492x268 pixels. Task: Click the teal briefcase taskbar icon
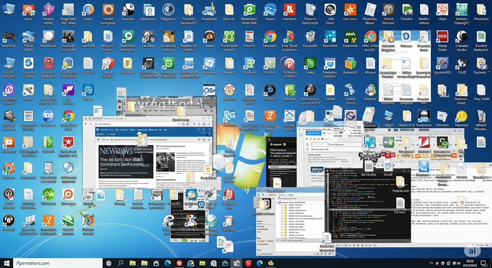225,263
